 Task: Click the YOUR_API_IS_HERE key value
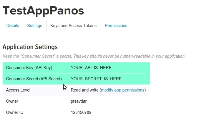click(x=91, y=68)
